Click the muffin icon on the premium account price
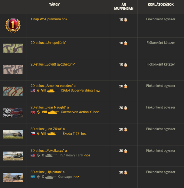Screen dimensions: 184x188 pos(126,20)
